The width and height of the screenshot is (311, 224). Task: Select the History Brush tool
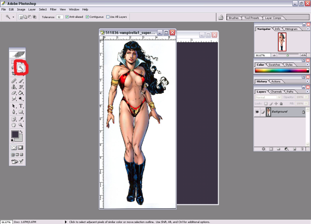pyautogui.click(x=21, y=87)
